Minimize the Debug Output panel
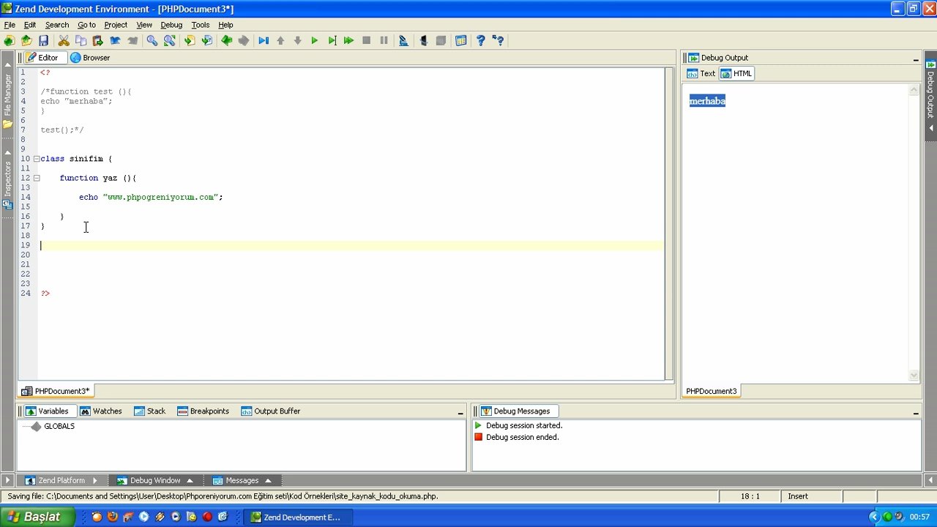The image size is (937, 527). tap(916, 59)
